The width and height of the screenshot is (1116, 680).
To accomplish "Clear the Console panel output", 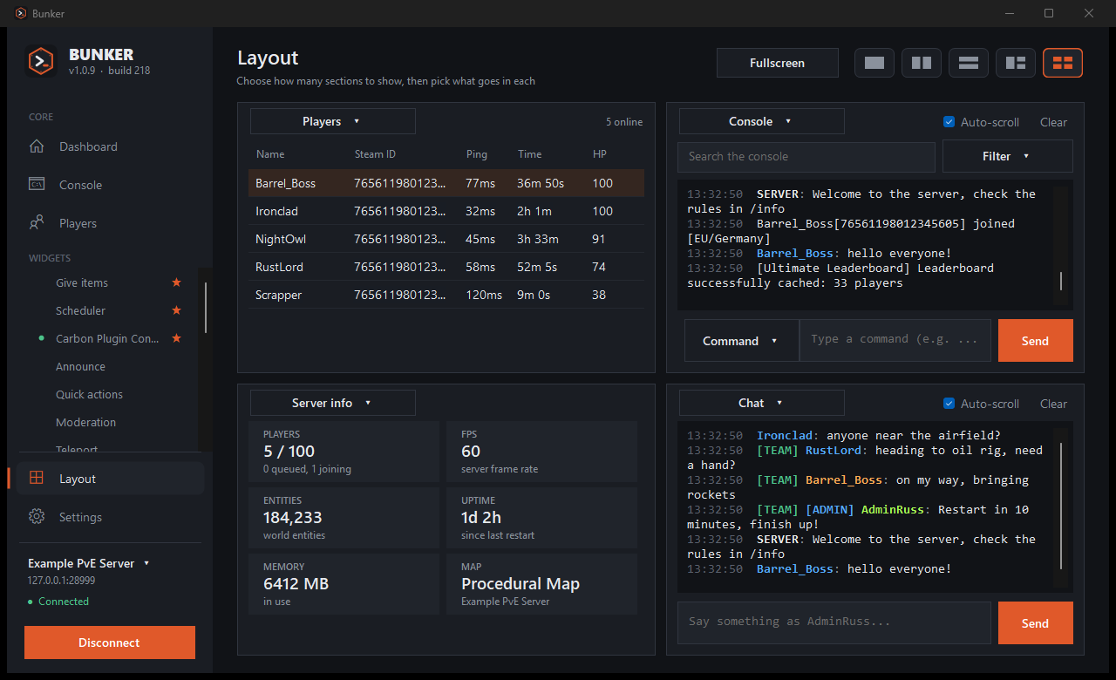I will [x=1053, y=122].
